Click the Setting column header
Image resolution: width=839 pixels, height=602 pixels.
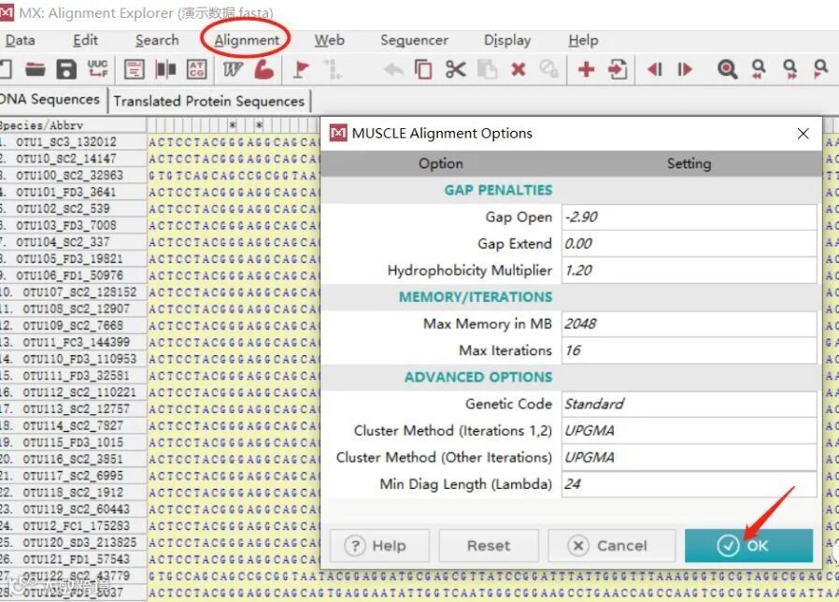coord(690,164)
